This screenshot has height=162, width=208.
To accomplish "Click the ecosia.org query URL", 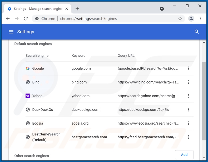I will [148, 123].
